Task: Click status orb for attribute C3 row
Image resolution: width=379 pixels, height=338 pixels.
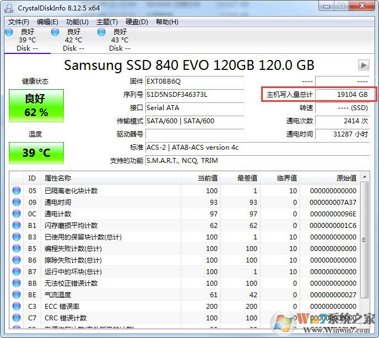Action: (17, 306)
